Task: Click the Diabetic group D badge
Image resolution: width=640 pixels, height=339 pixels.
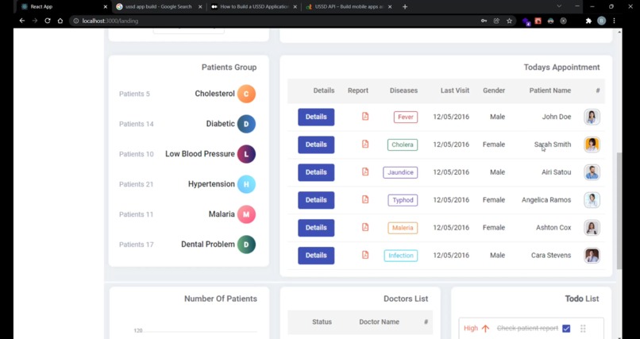Action: pos(246,124)
